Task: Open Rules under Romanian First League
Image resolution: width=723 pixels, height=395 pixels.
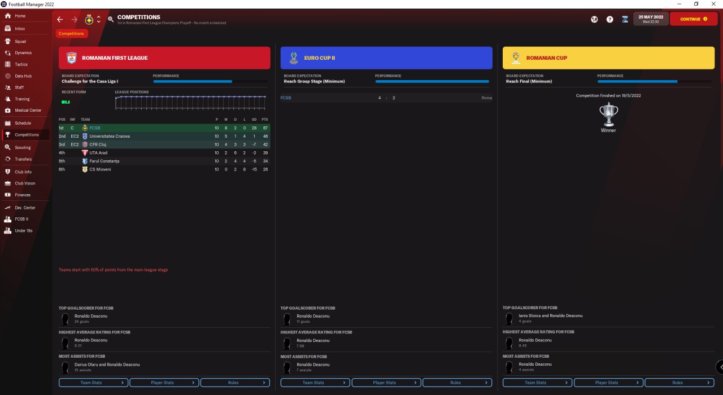Action: [235, 383]
